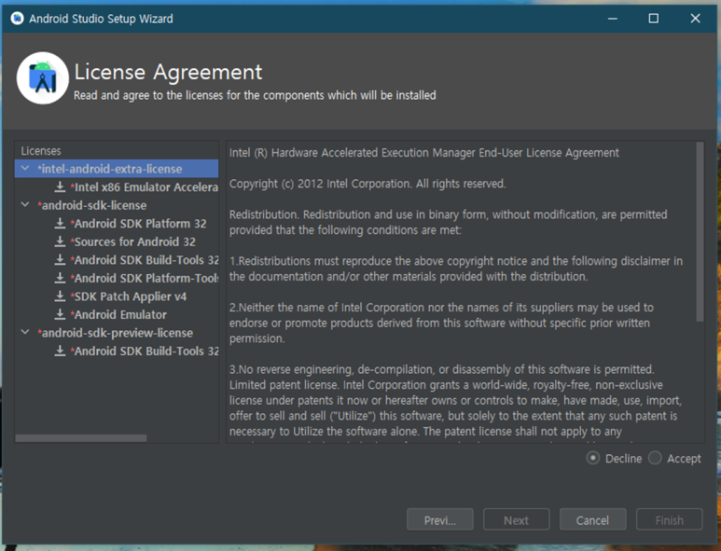
Task: Click the Finish button
Action: click(669, 519)
